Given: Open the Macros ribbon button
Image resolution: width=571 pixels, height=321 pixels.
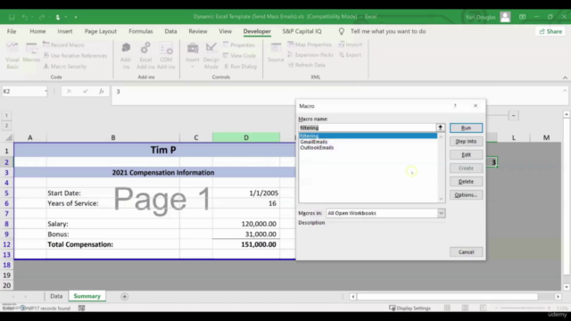Looking at the screenshot, I should 31,53.
